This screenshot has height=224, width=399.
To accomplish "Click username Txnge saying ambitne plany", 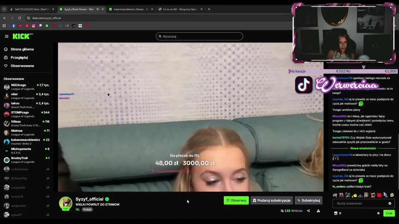I will pyautogui.click(x=337, y=110).
